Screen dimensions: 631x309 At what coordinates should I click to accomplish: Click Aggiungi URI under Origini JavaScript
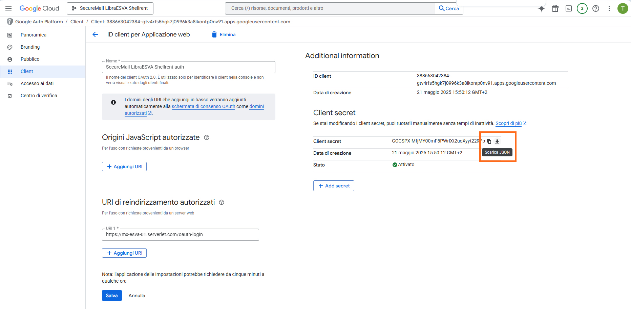(x=124, y=166)
